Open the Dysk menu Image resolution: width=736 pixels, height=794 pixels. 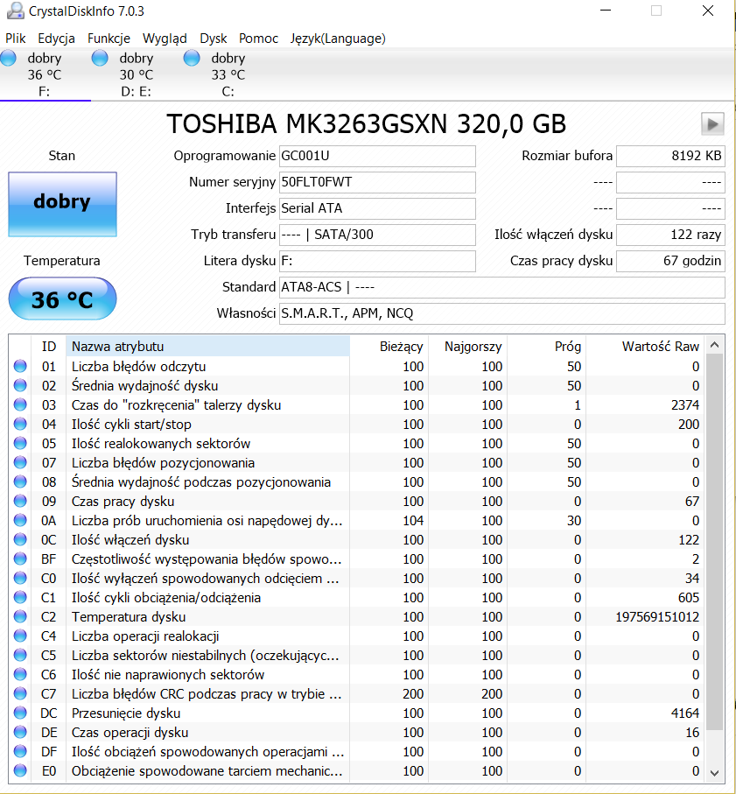(214, 39)
